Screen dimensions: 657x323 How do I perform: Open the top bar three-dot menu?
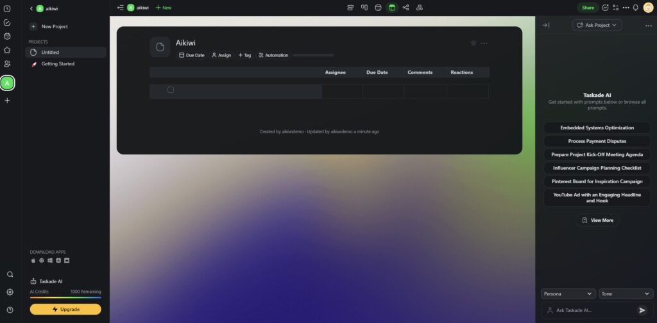[x=626, y=8]
